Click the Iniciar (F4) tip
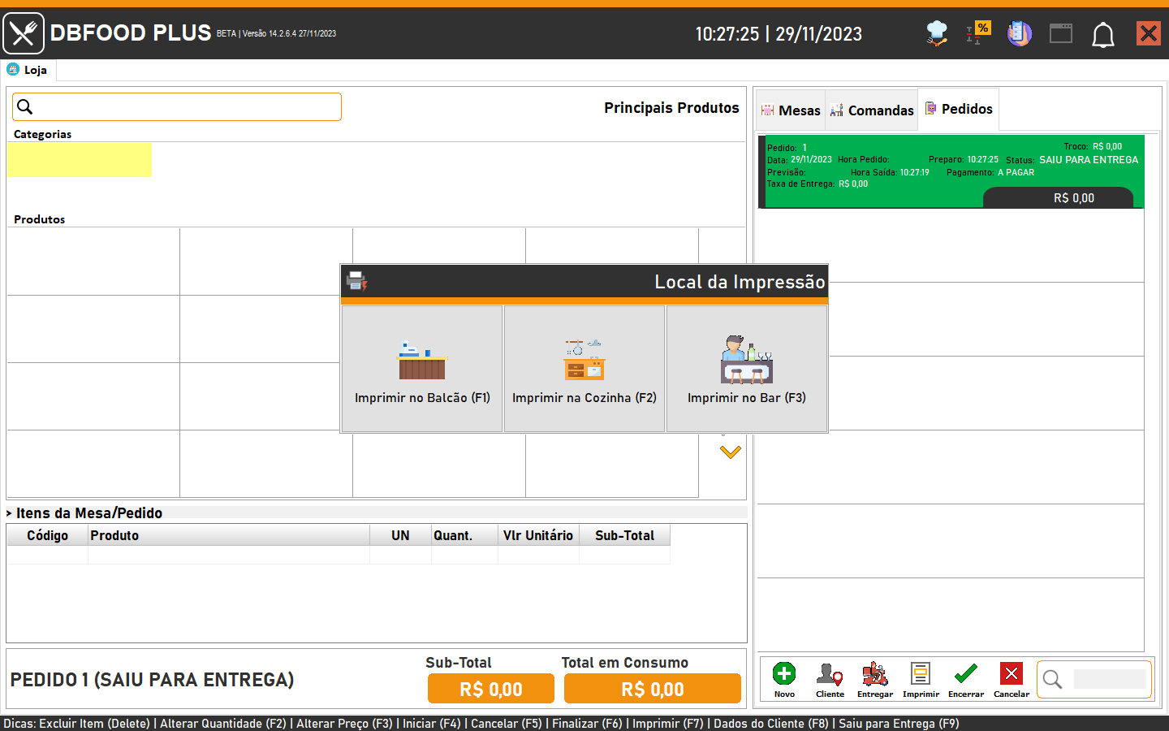Screen dimensions: 1169x731 point(432,724)
